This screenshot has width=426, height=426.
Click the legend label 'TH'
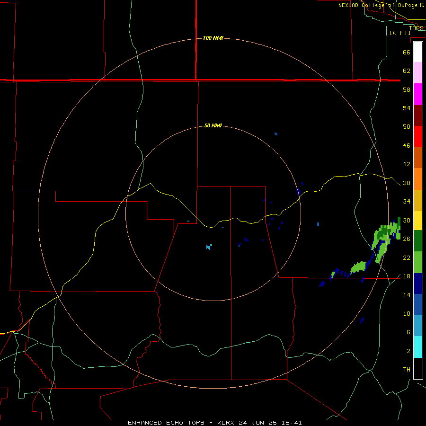[407, 370]
